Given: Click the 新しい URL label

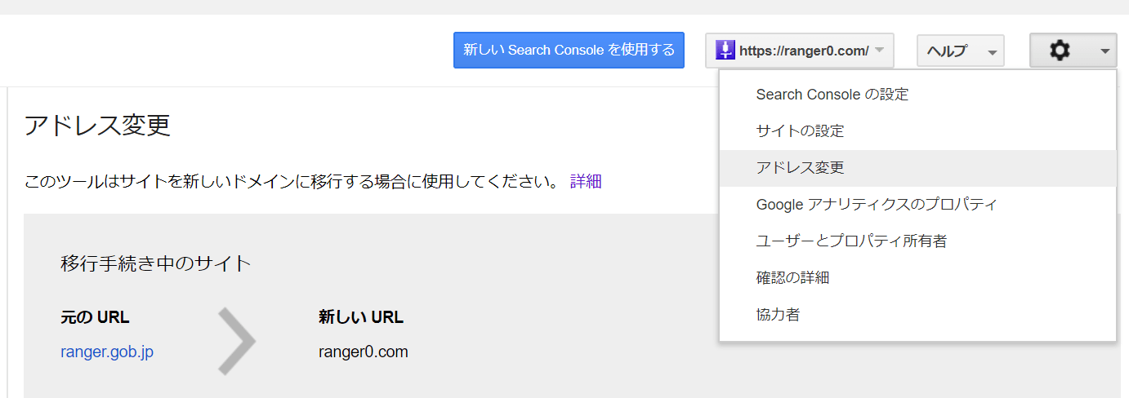Looking at the screenshot, I should (x=361, y=317).
